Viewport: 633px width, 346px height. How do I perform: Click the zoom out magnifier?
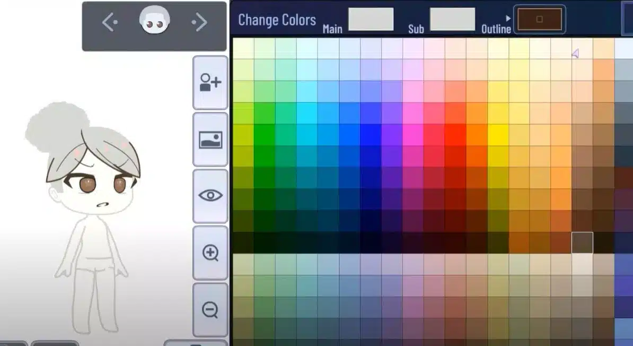[210, 309]
